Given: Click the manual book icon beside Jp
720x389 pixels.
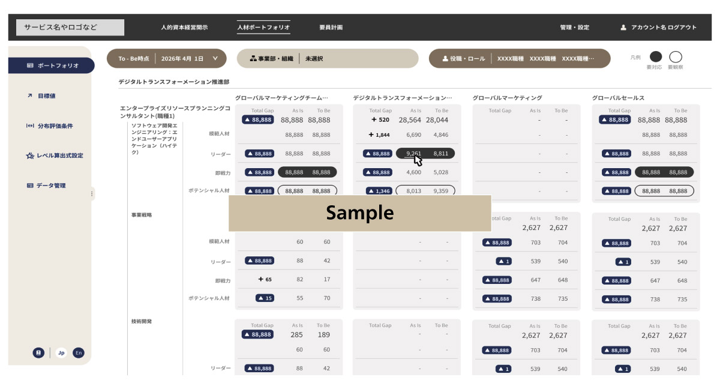Looking at the screenshot, I should pyautogui.click(x=38, y=353).
